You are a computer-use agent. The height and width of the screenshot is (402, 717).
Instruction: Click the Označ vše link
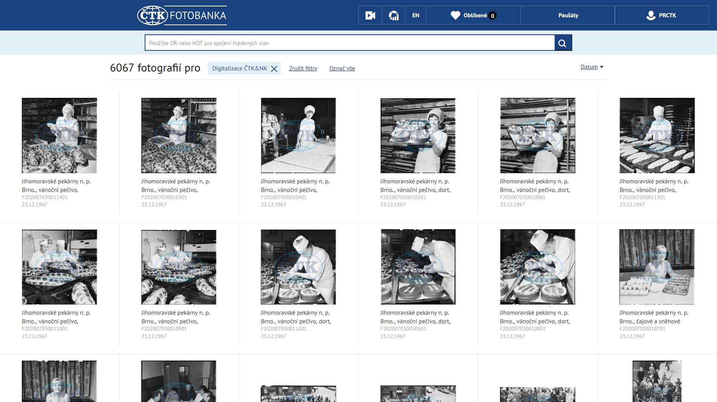[342, 69]
